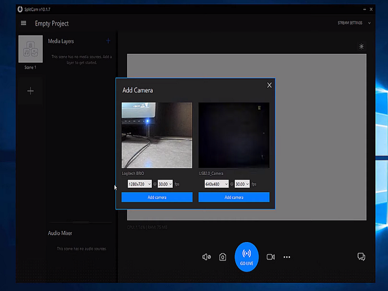Click Add camera under Logitech BRIO
This screenshot has height=291, width=388.
point(157,197)
